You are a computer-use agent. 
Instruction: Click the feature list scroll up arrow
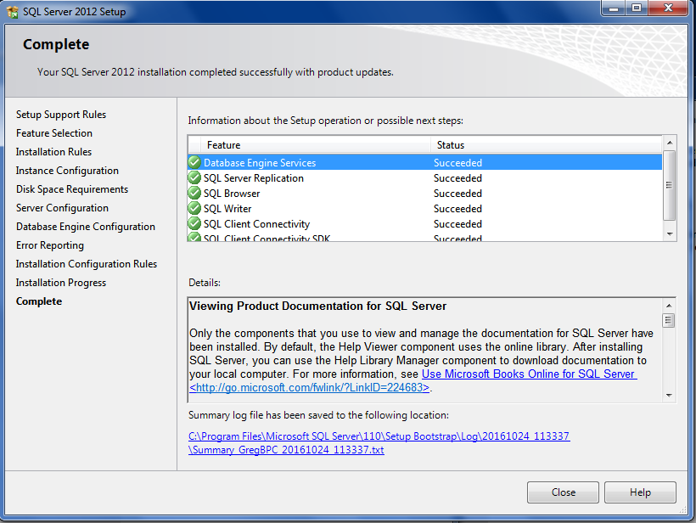pos(670,143)
